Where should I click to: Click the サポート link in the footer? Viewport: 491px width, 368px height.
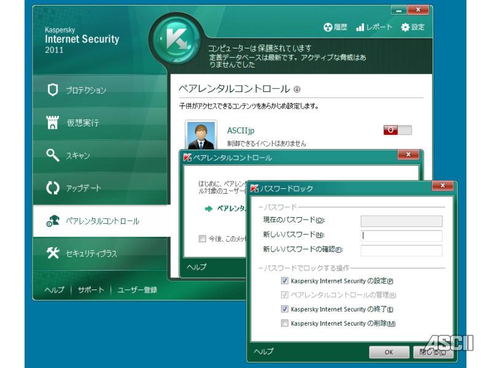coord(91,289)
